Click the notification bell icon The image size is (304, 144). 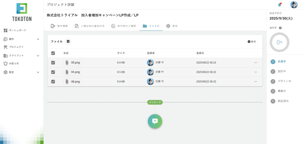(x=279, y=5)
